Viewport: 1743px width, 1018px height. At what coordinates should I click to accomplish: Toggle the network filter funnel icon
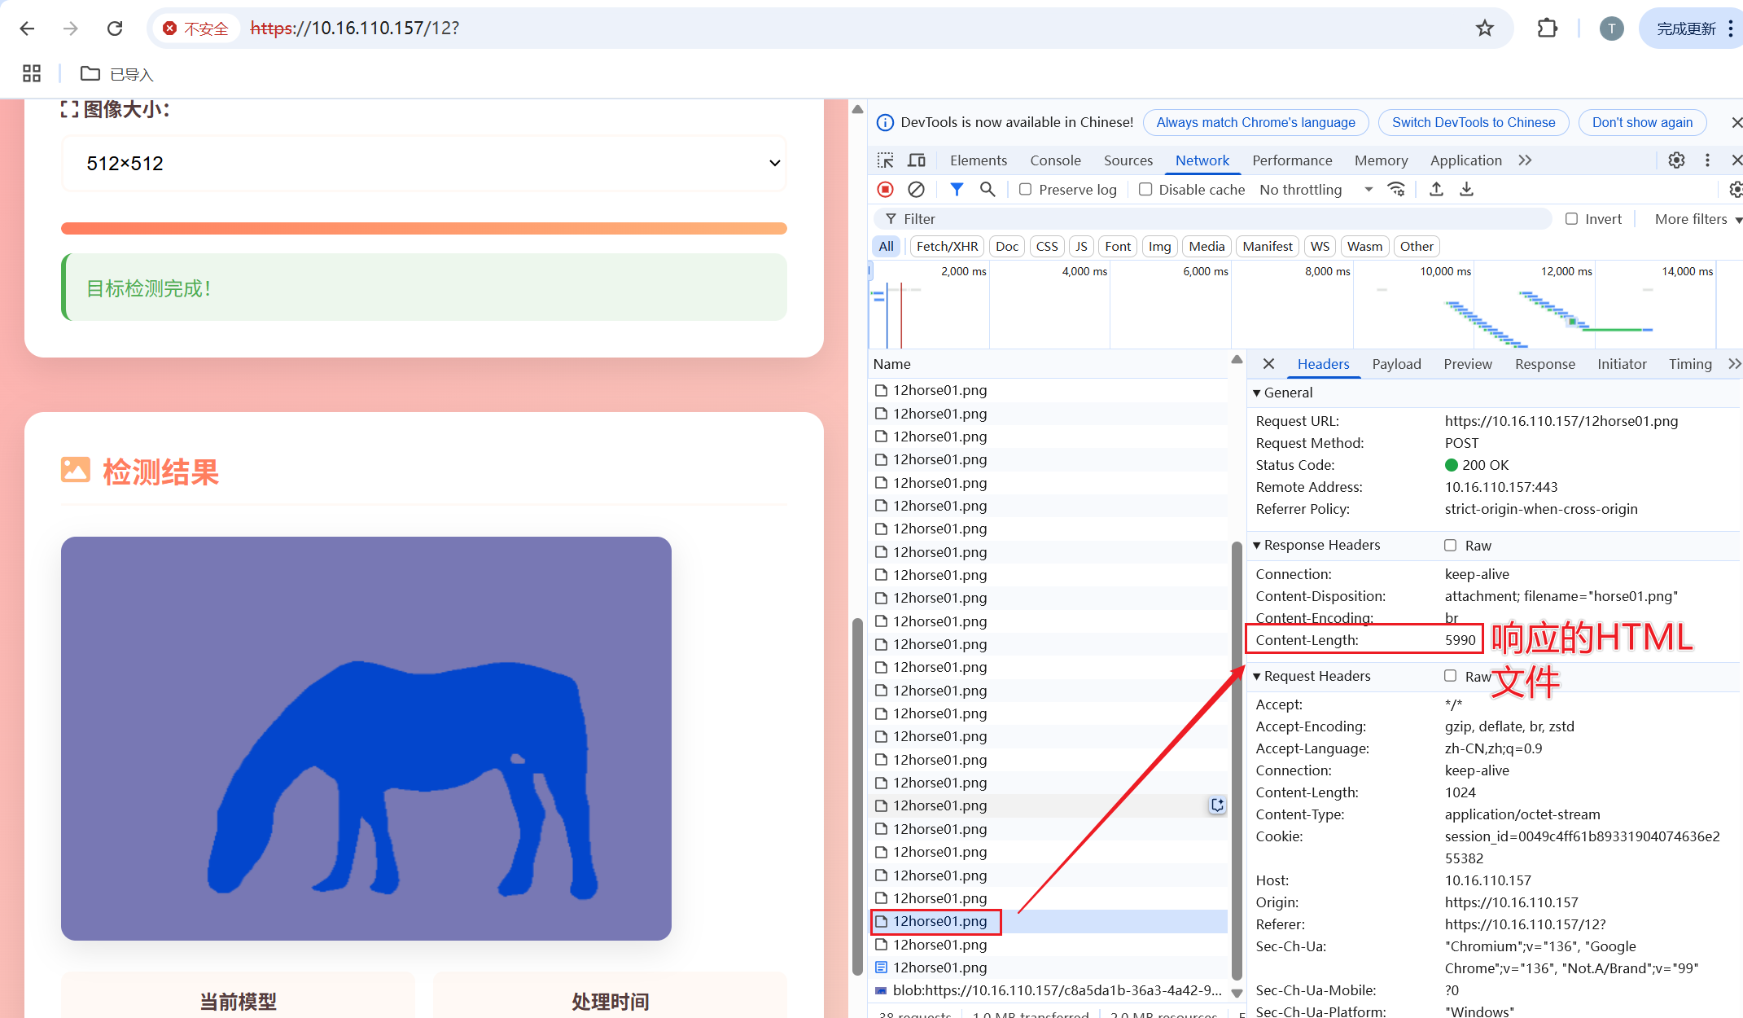point(957,190)
